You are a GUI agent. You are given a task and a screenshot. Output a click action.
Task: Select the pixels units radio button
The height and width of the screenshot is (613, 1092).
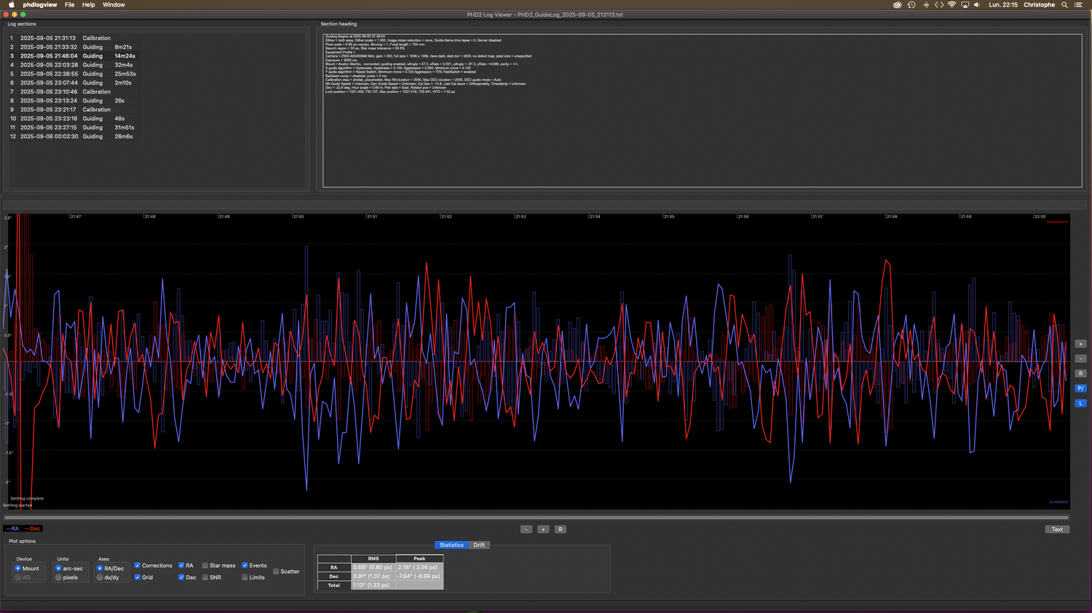coord(59,577)
